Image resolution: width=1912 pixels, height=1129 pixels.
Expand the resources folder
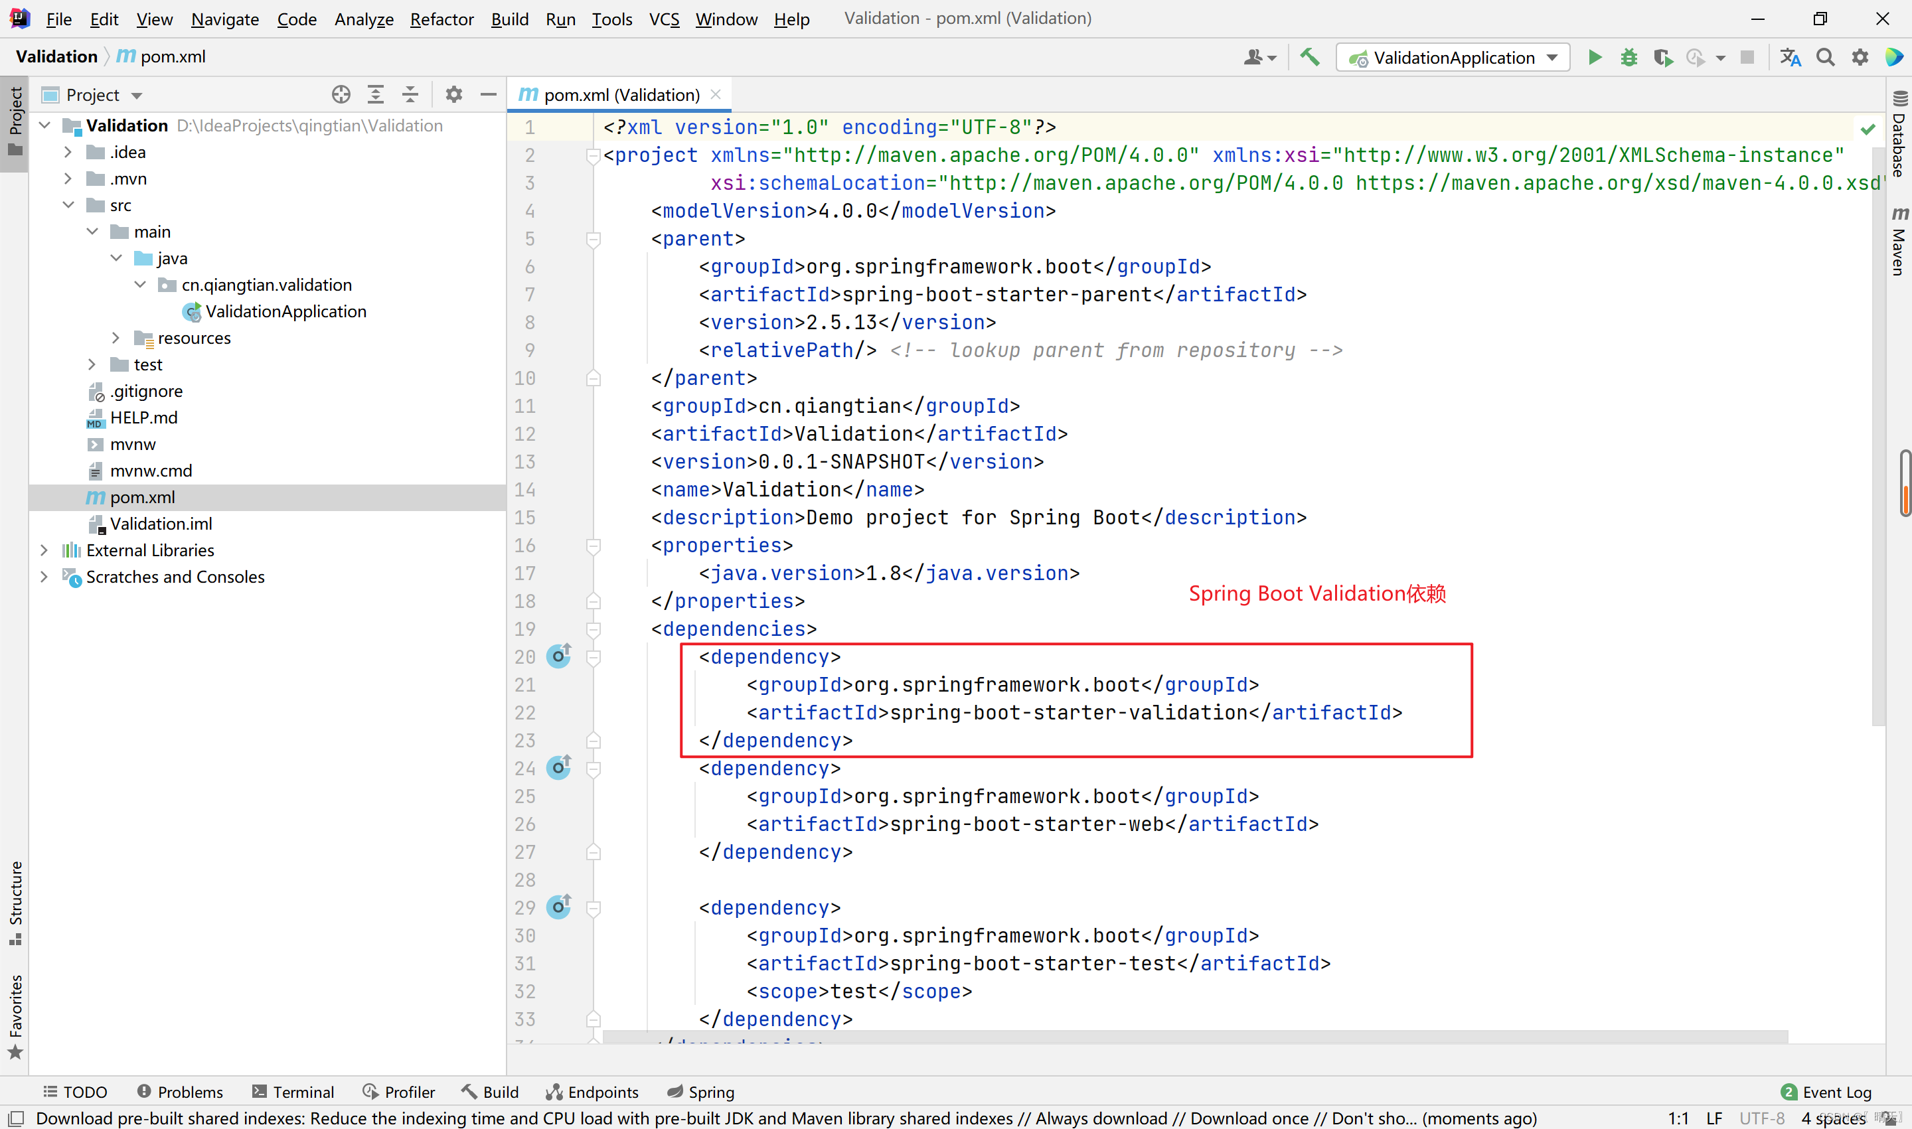click(116, 338)
